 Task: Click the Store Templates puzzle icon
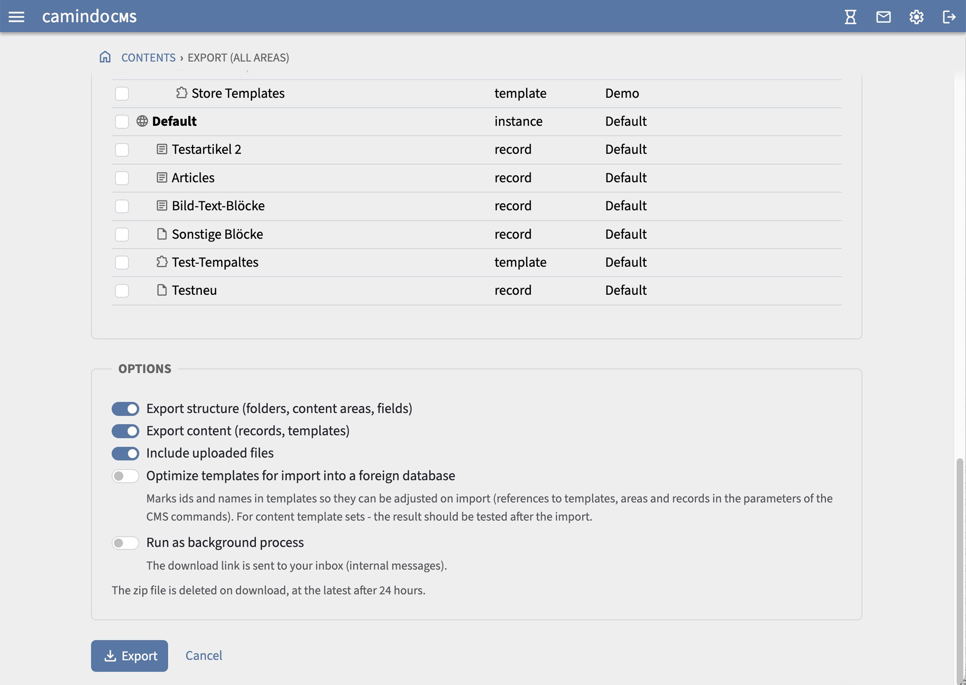182,92
